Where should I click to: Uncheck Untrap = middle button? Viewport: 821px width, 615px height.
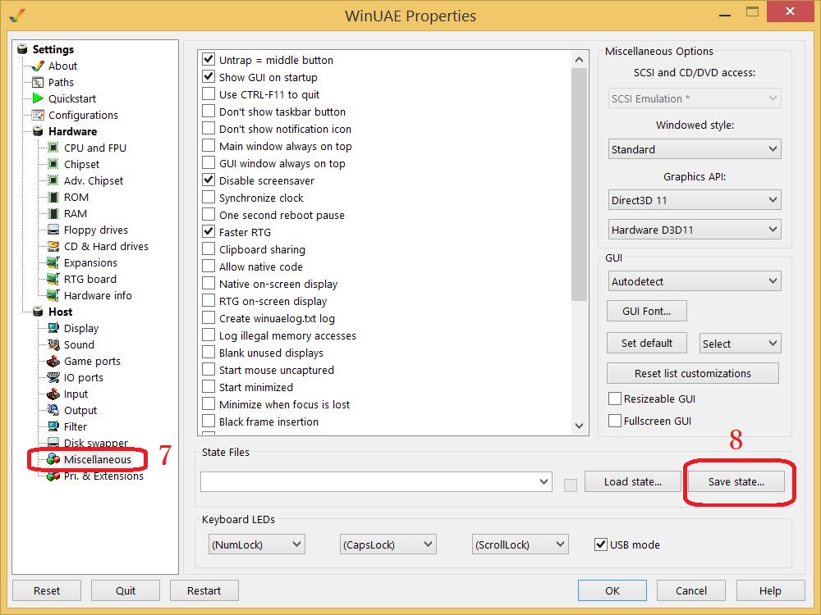209,60
